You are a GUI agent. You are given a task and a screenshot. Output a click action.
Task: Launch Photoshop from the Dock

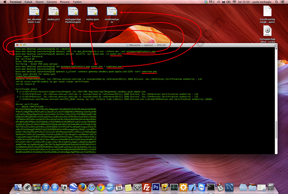tap(156, 187)
